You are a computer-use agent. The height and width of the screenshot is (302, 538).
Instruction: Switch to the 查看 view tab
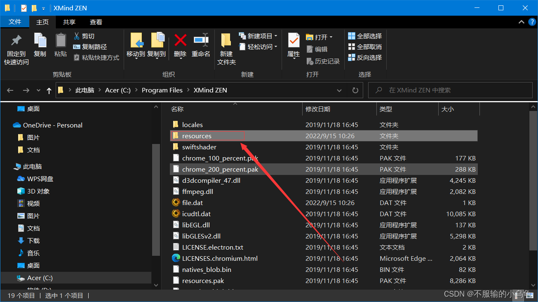[x=96, y=22]
